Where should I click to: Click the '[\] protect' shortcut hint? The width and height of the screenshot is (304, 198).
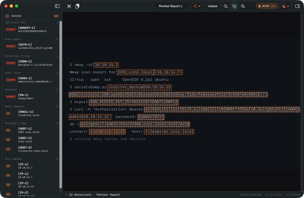[293, 195]
